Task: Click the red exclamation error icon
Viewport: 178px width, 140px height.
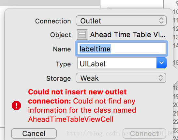Action: click(x=16, y=105)
